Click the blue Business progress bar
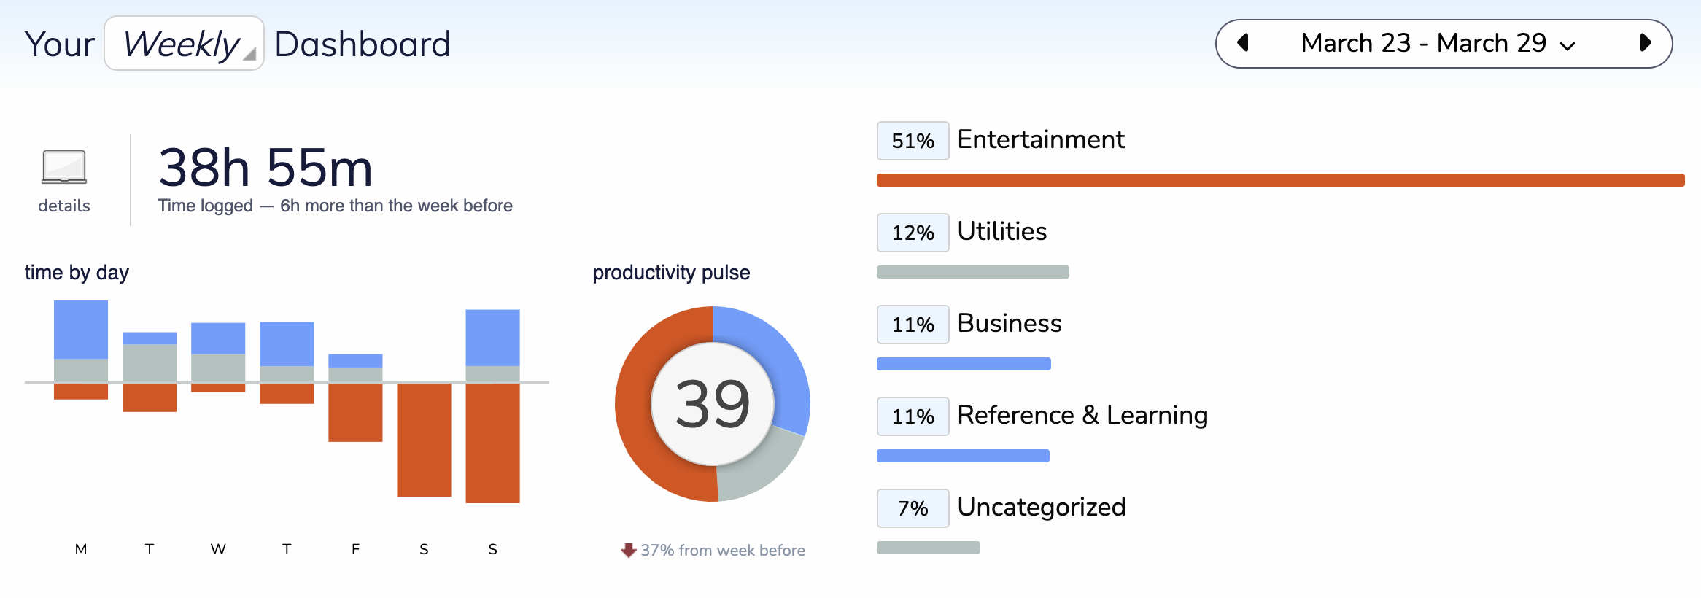 (963, 364)
